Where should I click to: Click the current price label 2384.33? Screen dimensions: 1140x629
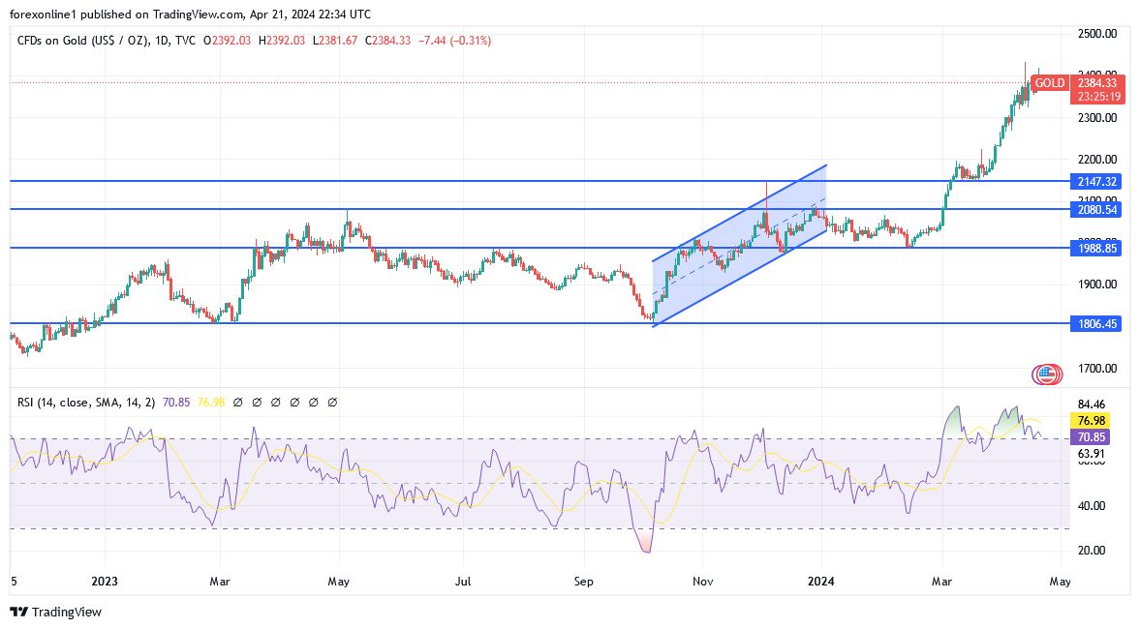tap(1097, 83)
